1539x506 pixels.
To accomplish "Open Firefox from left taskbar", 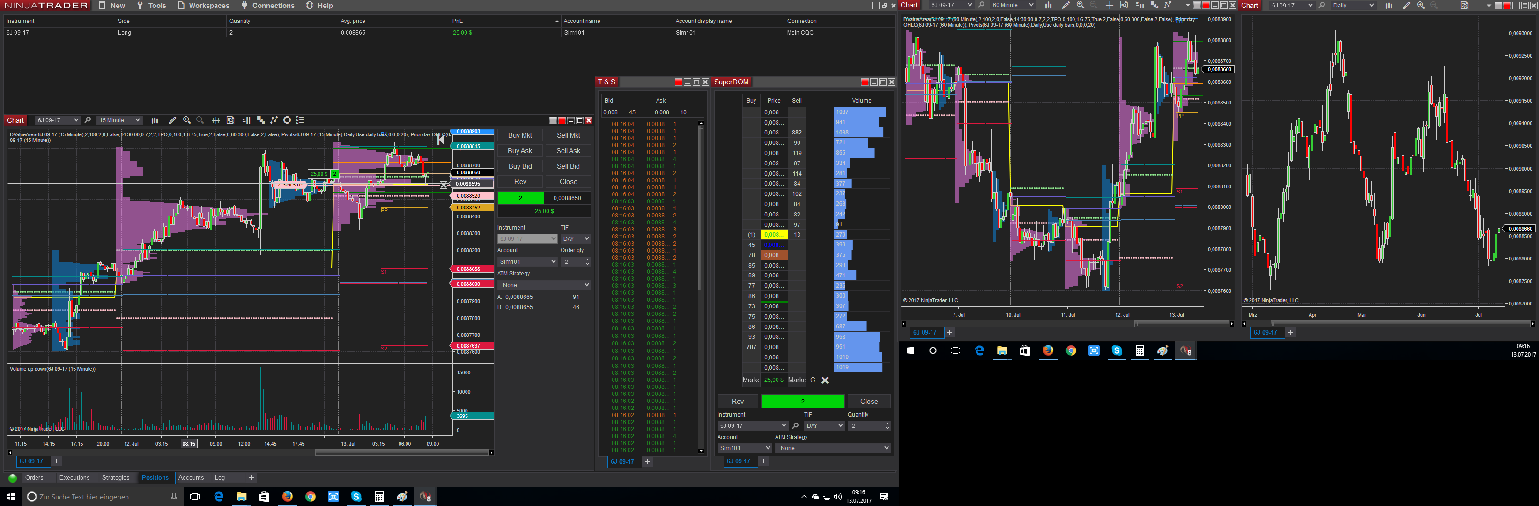I will click(x=288, y=497).
